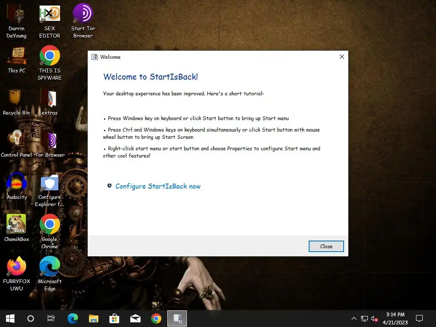
Task: Click the 'Right-click start menu' bullet text
Action: click(211, 152)
